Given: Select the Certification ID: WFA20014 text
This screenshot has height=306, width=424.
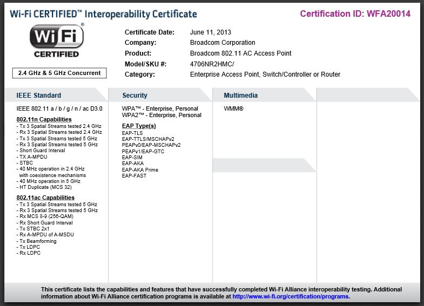Looking at the screenshot, I should (355, 14).
